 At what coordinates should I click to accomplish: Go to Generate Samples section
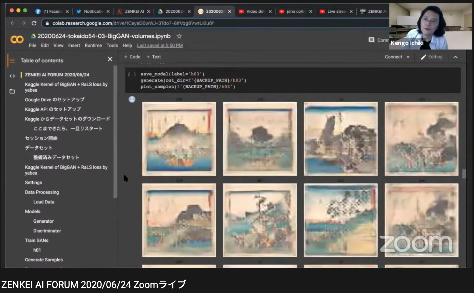point(44,260)
